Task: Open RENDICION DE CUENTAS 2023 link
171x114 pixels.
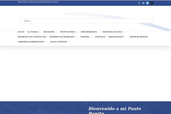Action: (x=32, y=37)
